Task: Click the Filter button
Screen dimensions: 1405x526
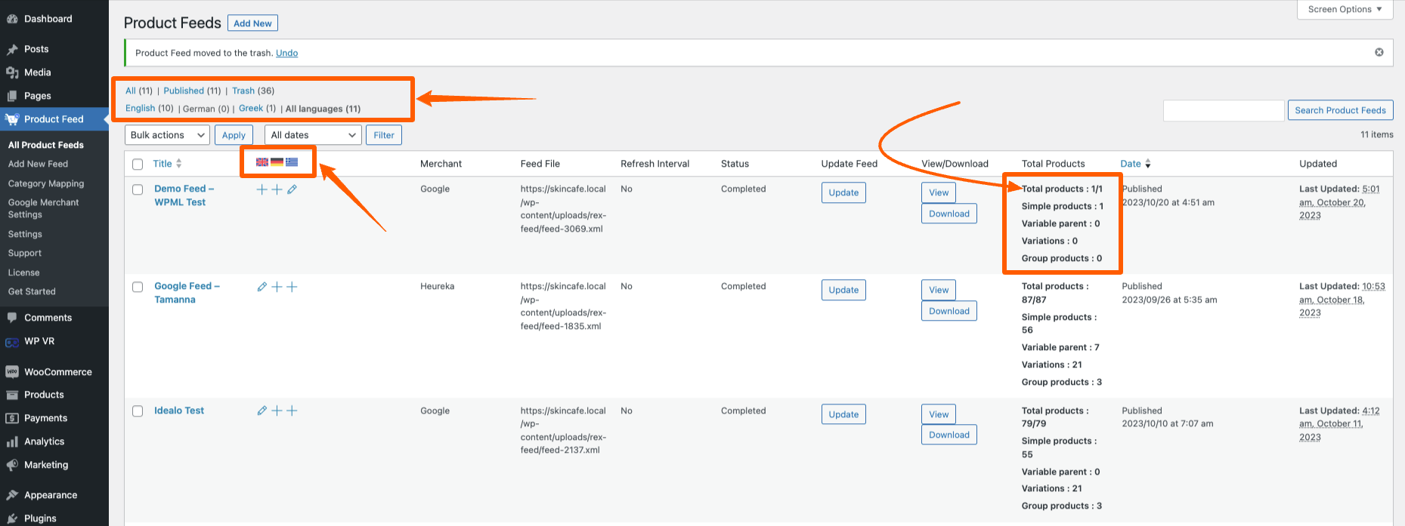Action: click(384, 135)
